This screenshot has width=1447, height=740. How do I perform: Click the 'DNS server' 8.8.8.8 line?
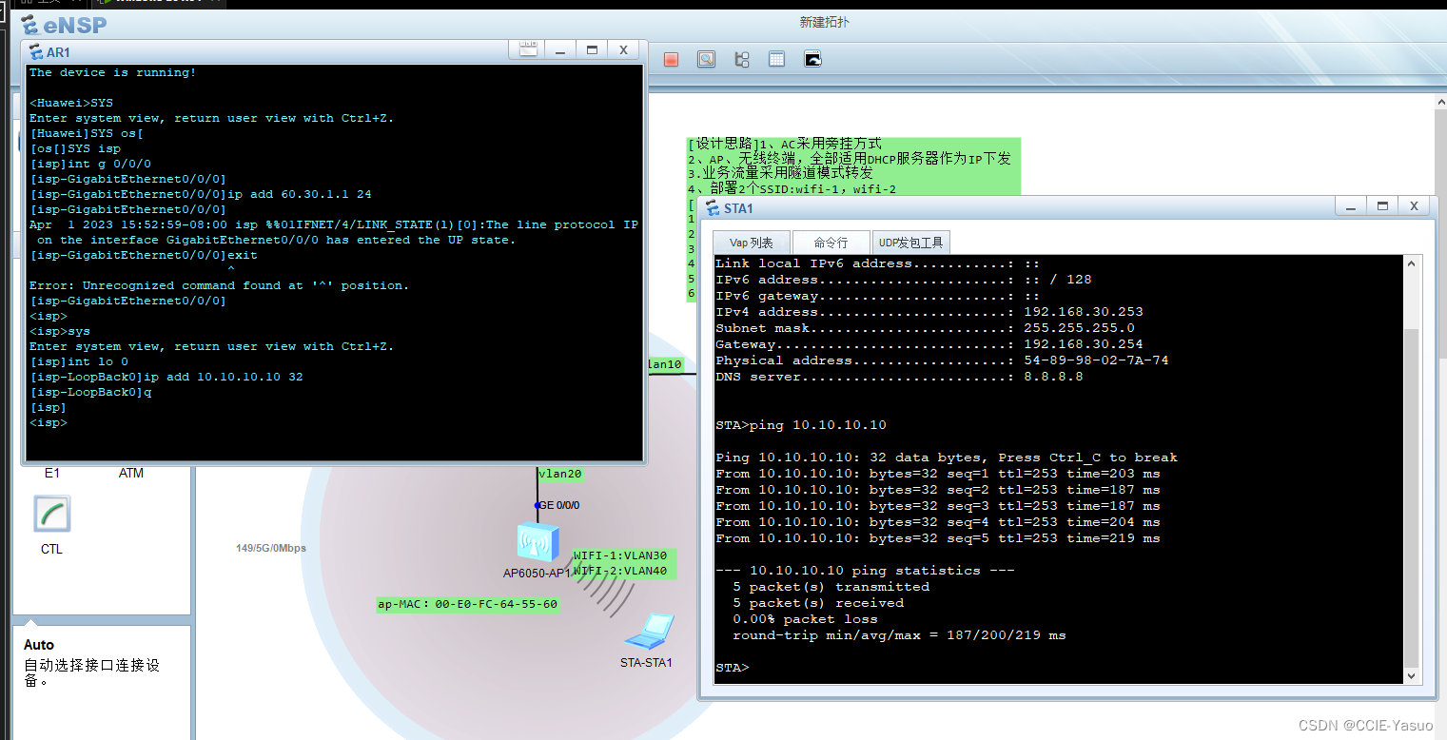tap(899, 377)
